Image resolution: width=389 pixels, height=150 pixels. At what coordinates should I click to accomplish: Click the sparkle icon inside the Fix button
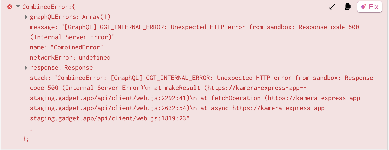[364, 6]
